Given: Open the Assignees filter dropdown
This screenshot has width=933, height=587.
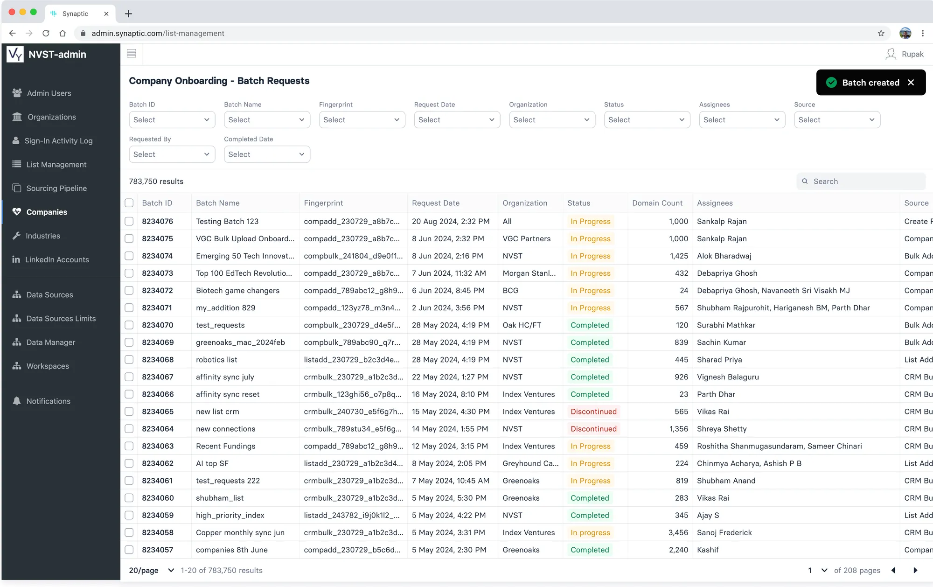Looking at the screenshot, I should [742, 120].
